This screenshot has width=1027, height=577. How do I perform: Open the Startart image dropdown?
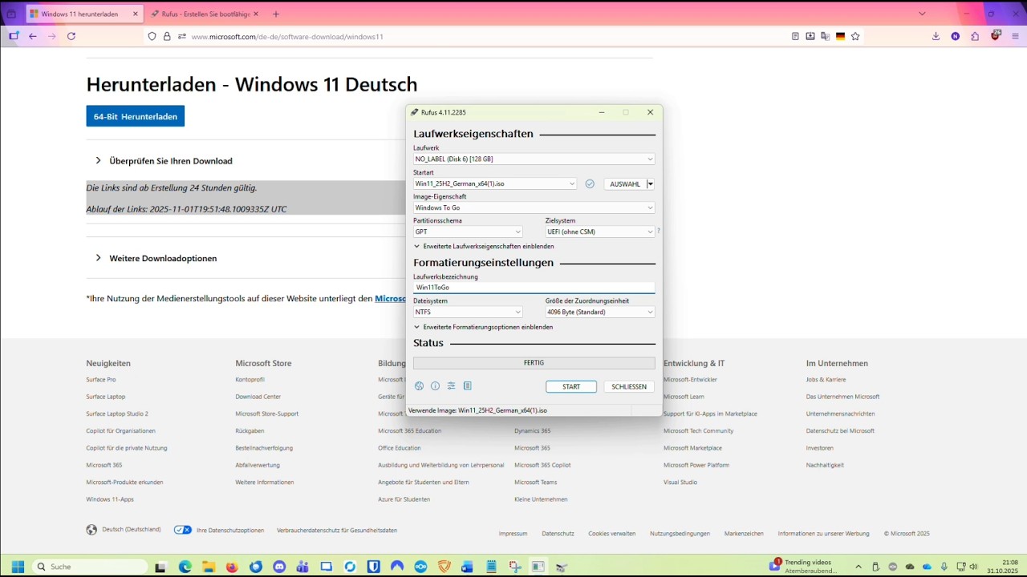point(495,184)
